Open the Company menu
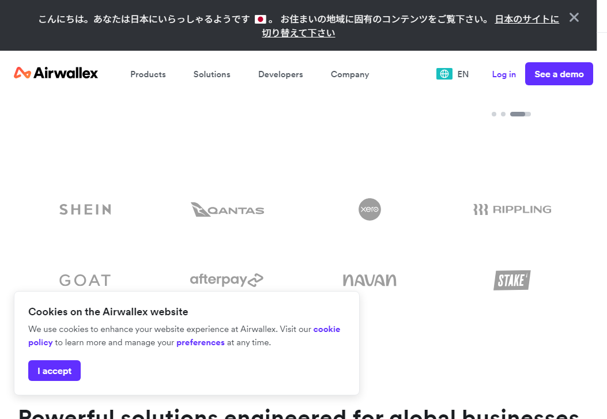This screenshot has height=419, width=607. 350,74
